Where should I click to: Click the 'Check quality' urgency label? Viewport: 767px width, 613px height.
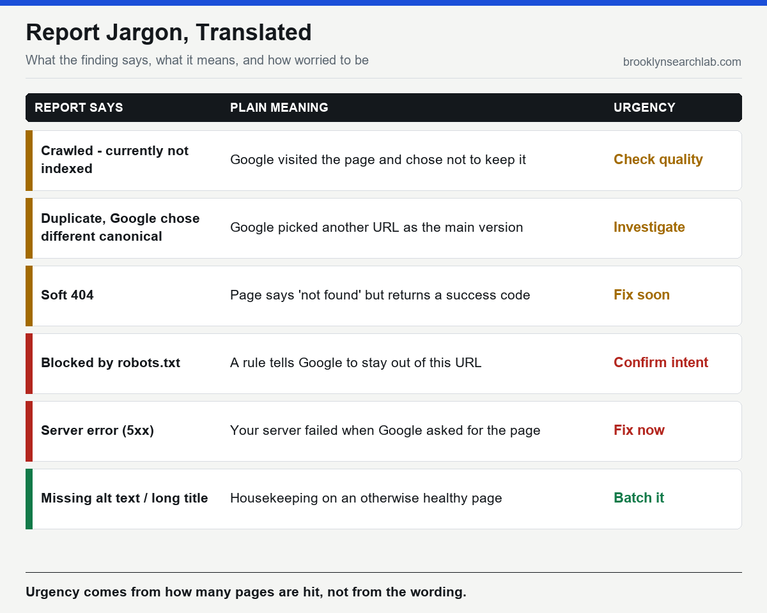(x=658, y=160)
